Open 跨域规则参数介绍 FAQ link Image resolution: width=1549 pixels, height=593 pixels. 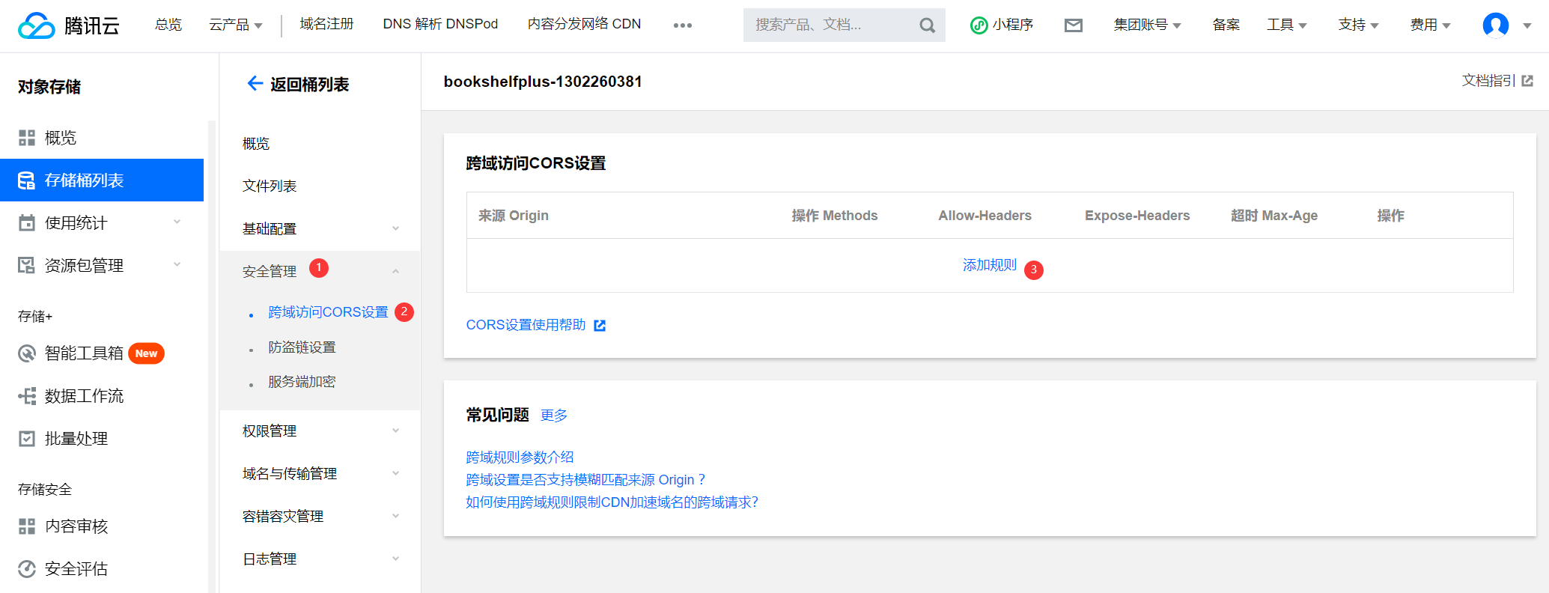520,457
